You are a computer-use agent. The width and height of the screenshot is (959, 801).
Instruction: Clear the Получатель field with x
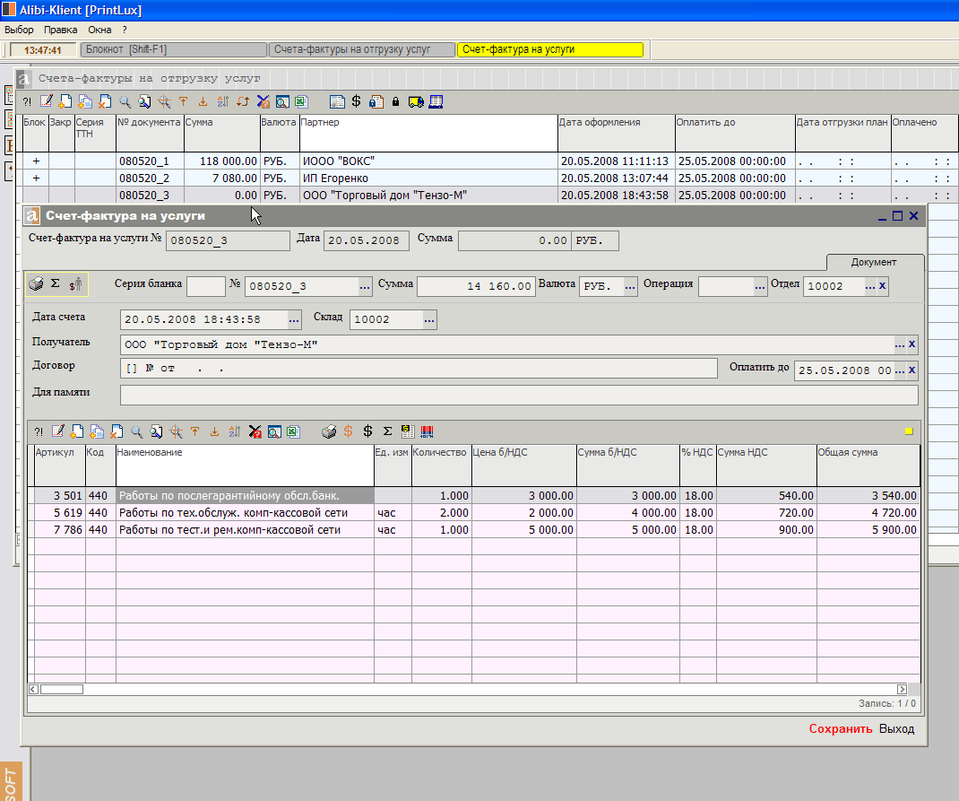[911, 344]
